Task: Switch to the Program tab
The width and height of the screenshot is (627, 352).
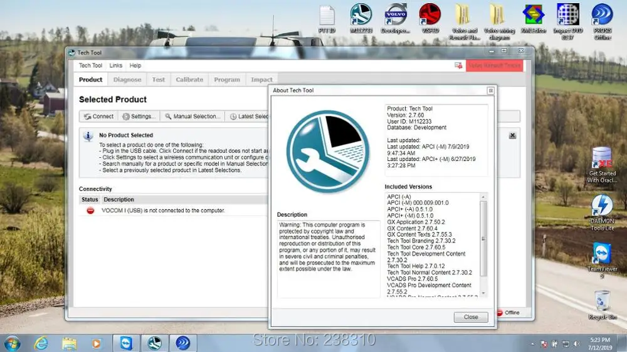Action: click(x=227, y=80)
